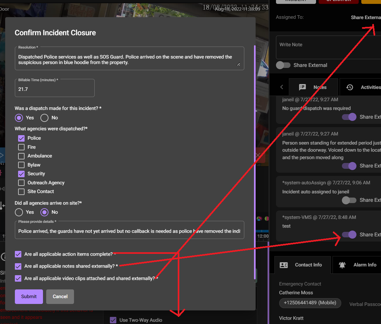Select Yes for agencies arrived on site
The width and height of the screenshot is (381, 324).
point(19,212)
